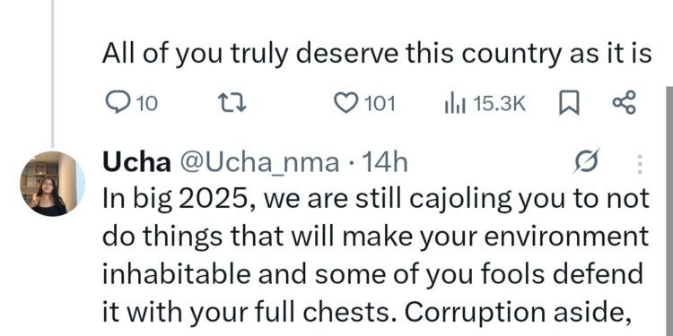Open the Ucha display name link

point(137,163)
